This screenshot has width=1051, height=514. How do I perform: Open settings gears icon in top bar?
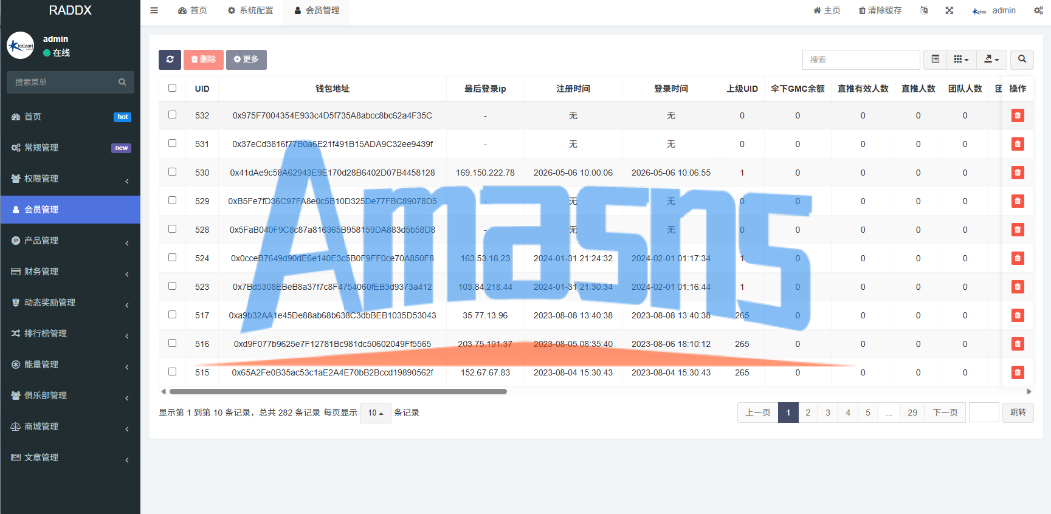pos(1038,10)
